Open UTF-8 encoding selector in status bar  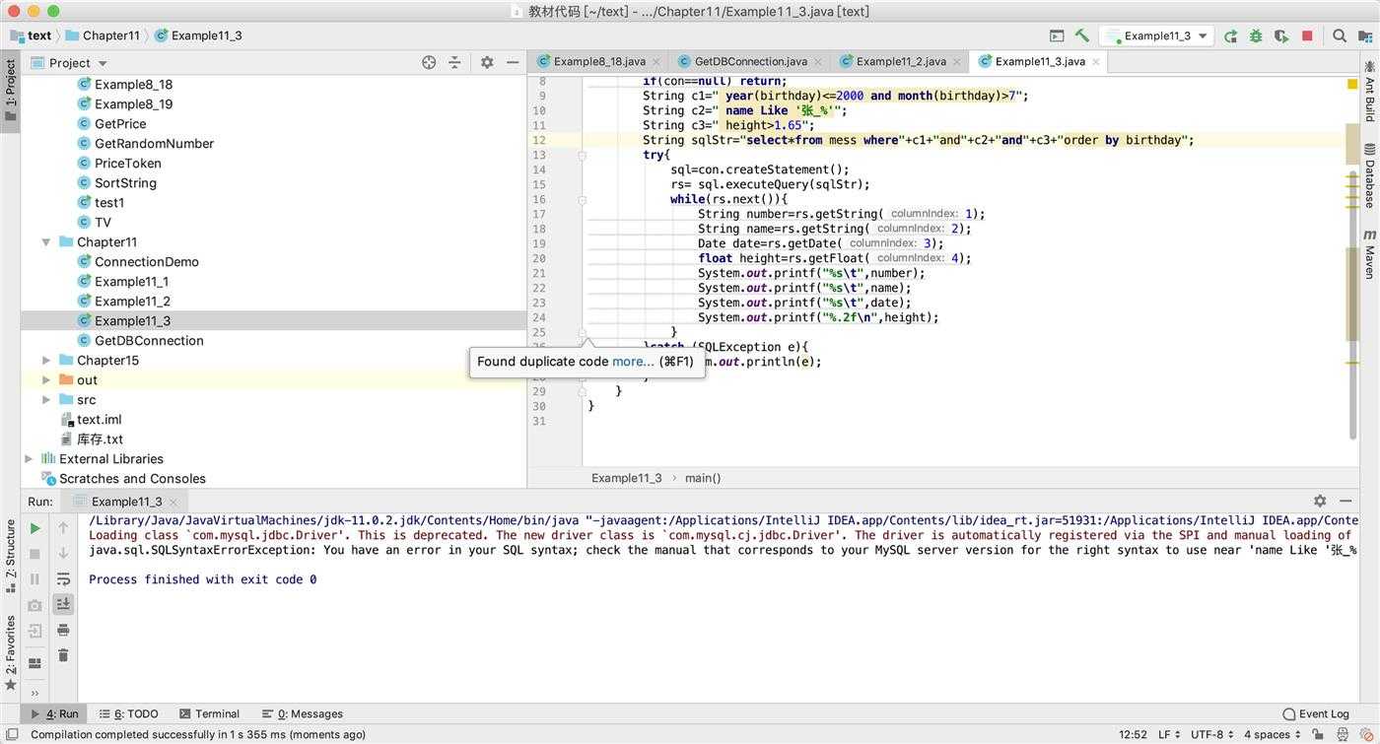pyautogui.click(x=1212, y=734)
